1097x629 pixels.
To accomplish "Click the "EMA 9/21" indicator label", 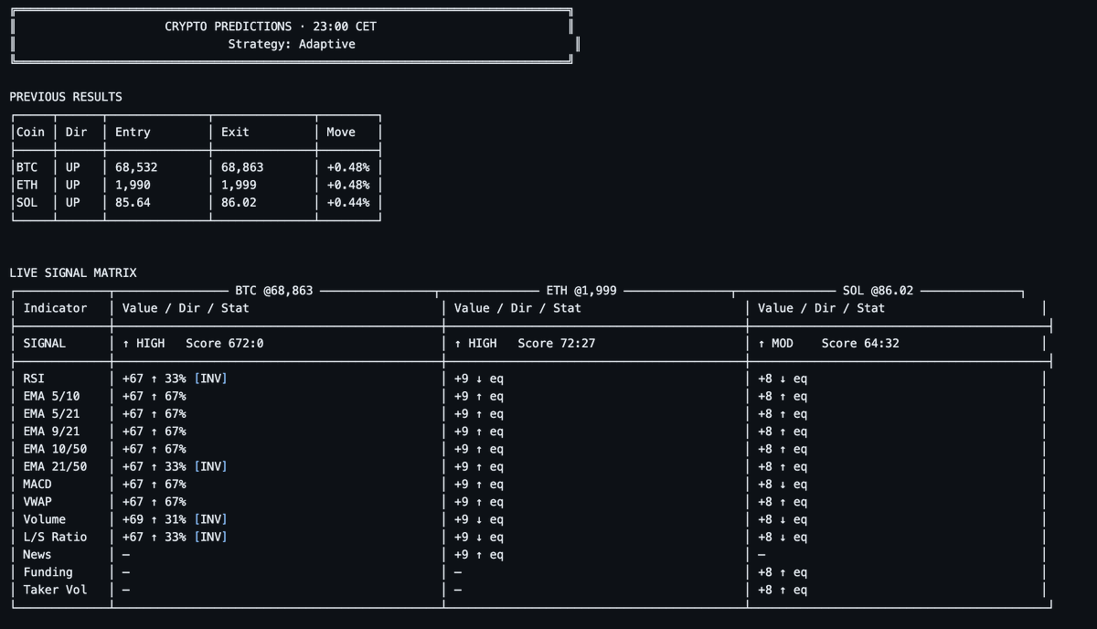I will [51, 432].
